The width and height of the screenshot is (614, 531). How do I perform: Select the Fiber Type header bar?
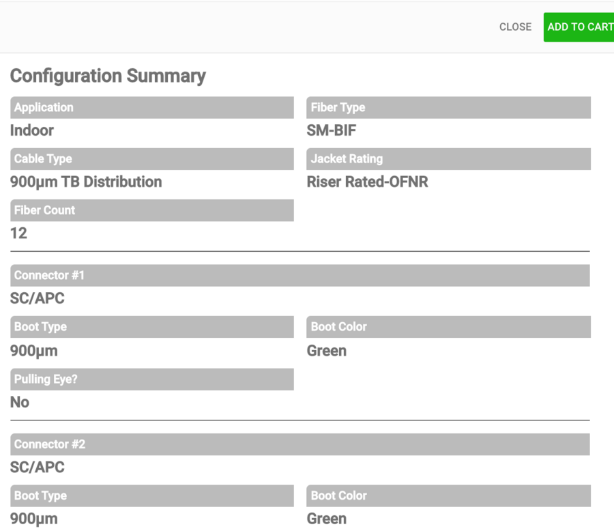point(448,107)
